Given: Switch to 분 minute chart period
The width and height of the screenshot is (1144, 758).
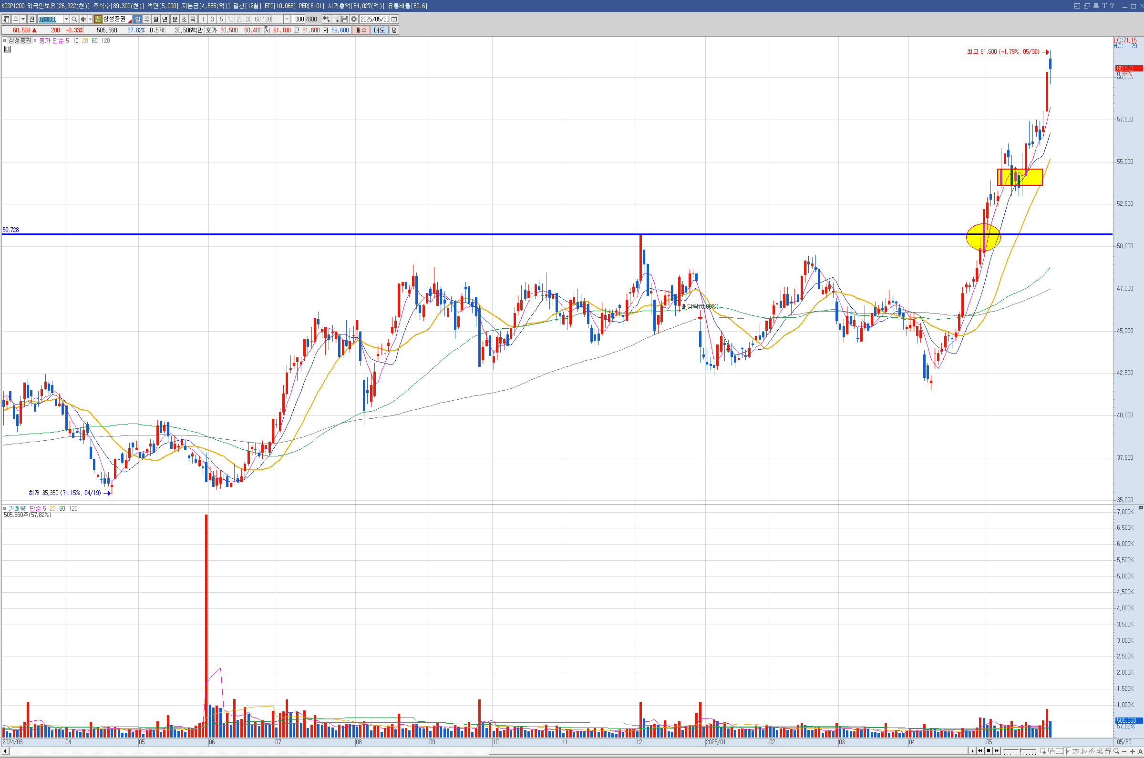Looking at the screenshot, I should pyautogui.click(x=175, y=20).
